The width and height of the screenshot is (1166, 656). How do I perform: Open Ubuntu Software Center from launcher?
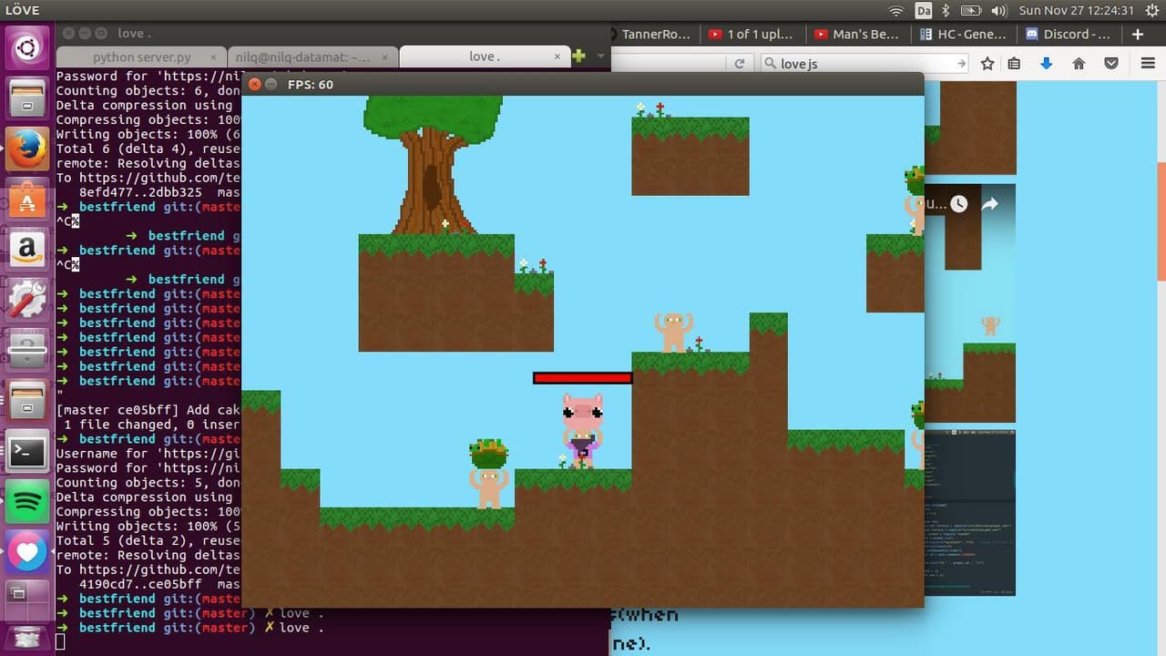tap(27, 198)
